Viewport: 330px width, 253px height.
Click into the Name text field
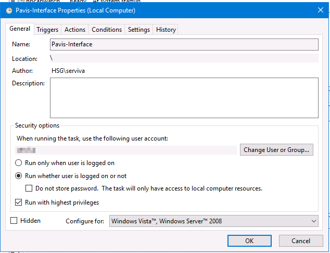point(184,44)
